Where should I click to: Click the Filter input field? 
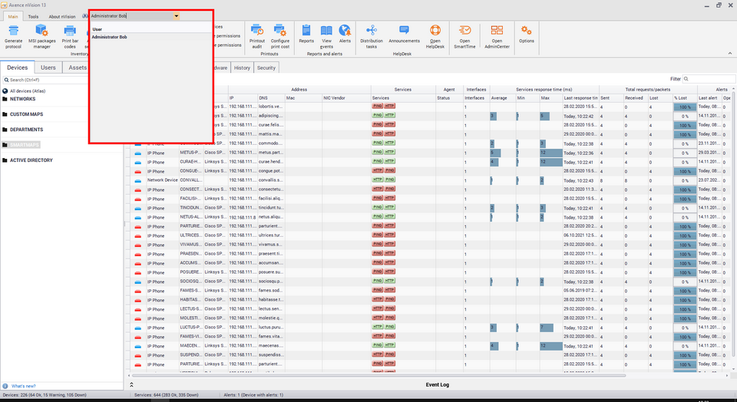(x=709, y=79)
